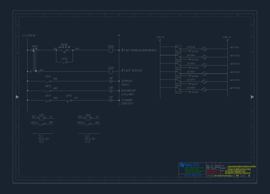
Task: Click the 2034A wire label
Action: click(191, 55)
